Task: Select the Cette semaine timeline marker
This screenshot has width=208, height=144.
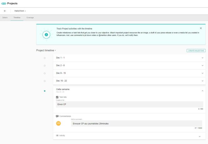Action: pyautogui.click(x=44, y=91)
